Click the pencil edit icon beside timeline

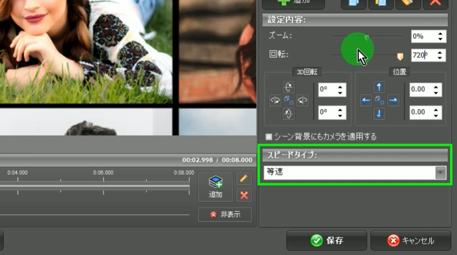pos(244,179)
